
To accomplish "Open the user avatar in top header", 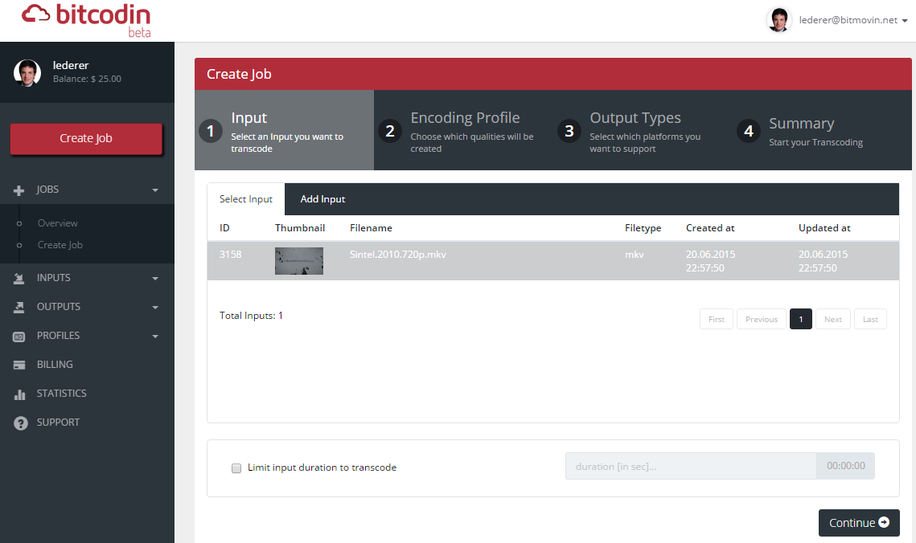I will click(778, 20).
